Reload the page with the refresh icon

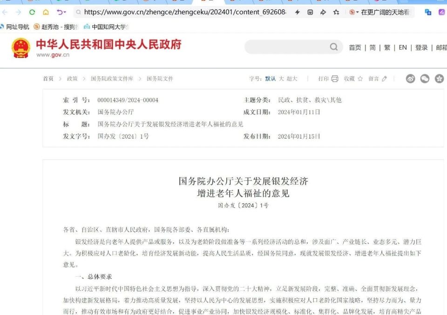(32, 13)
